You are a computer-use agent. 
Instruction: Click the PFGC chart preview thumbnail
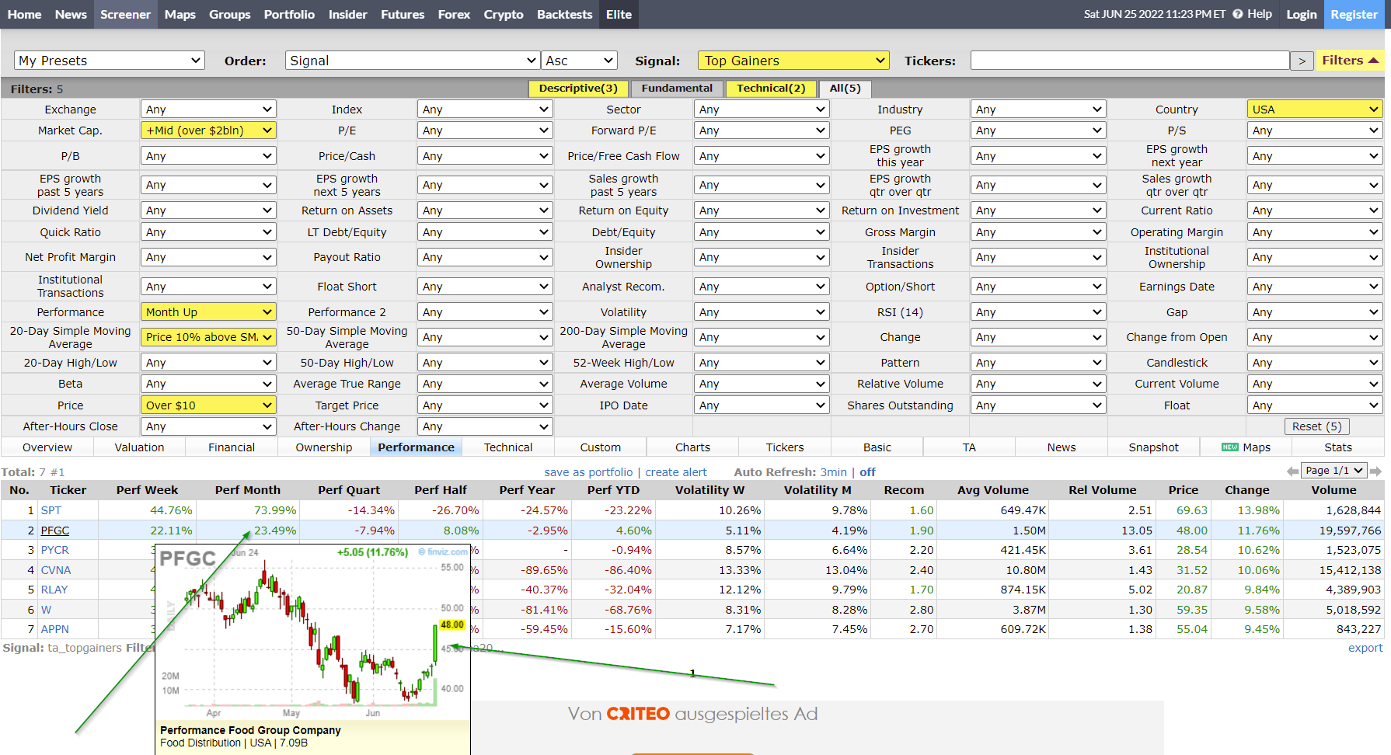click(x=313, y=649)
